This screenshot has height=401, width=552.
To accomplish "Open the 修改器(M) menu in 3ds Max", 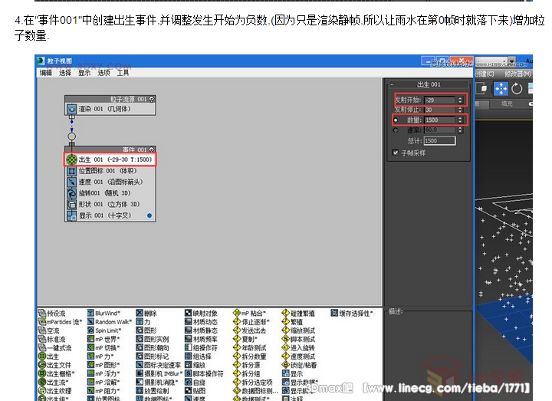I will click(x=517, y=74).
